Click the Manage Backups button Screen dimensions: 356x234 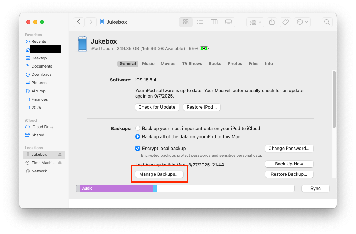[x=159, y=174]
